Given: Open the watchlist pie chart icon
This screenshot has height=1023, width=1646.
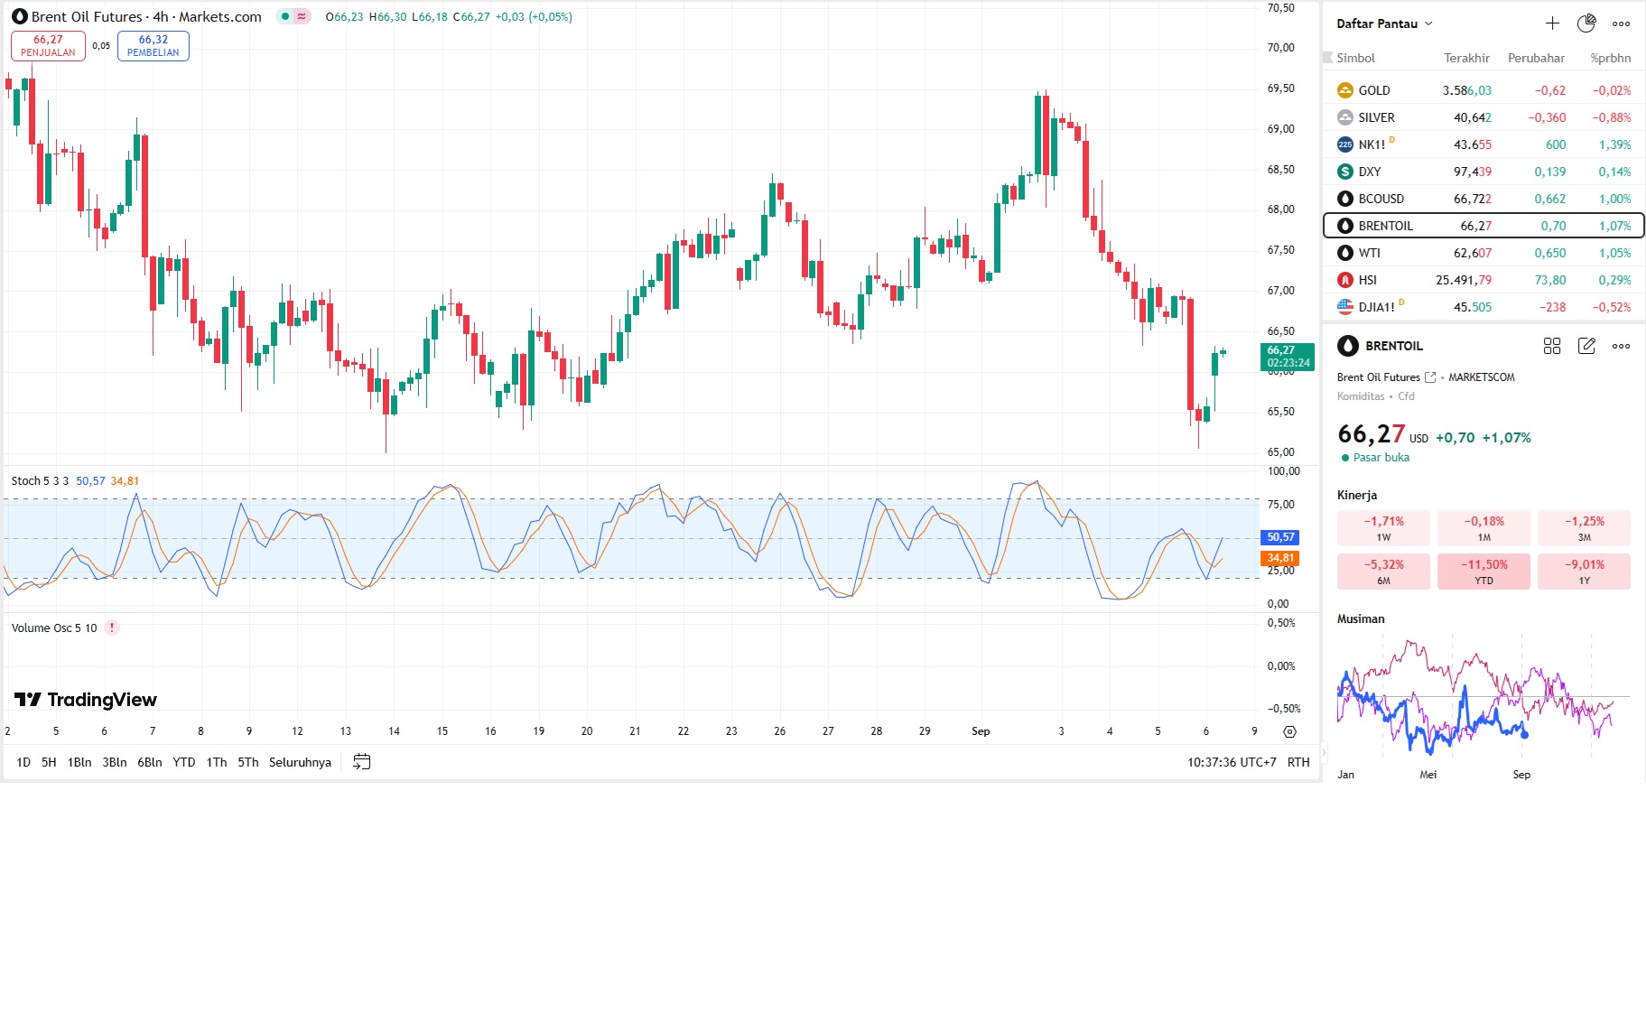Looking at the screenshot, I should [1586, 23].
